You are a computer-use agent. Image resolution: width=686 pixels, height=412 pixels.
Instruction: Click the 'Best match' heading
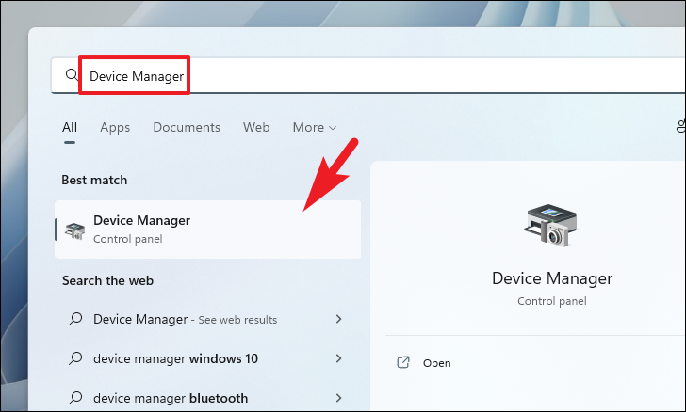point(94,180)
